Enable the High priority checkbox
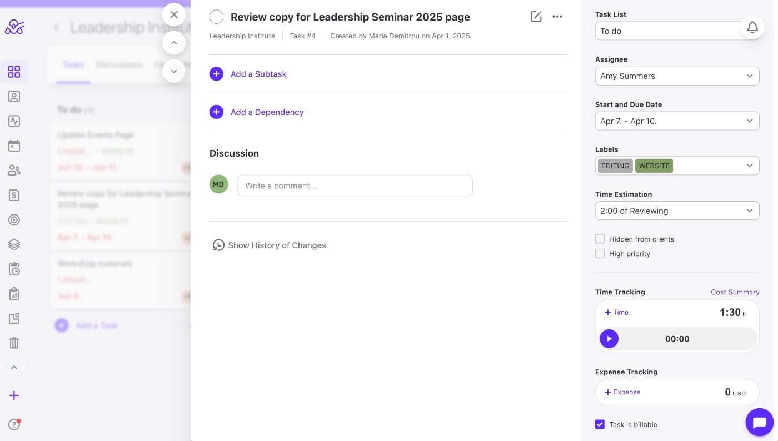 (x=600, y=254)
